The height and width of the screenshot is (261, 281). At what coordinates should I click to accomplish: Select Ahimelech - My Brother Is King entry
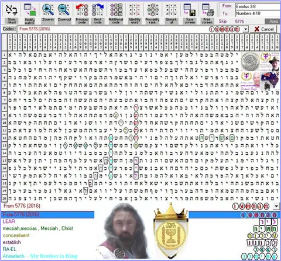[x=40, y=256]
